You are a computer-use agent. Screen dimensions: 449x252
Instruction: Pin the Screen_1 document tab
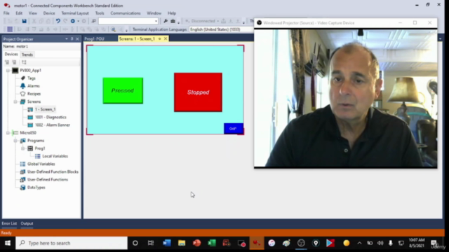pos(160,38)
